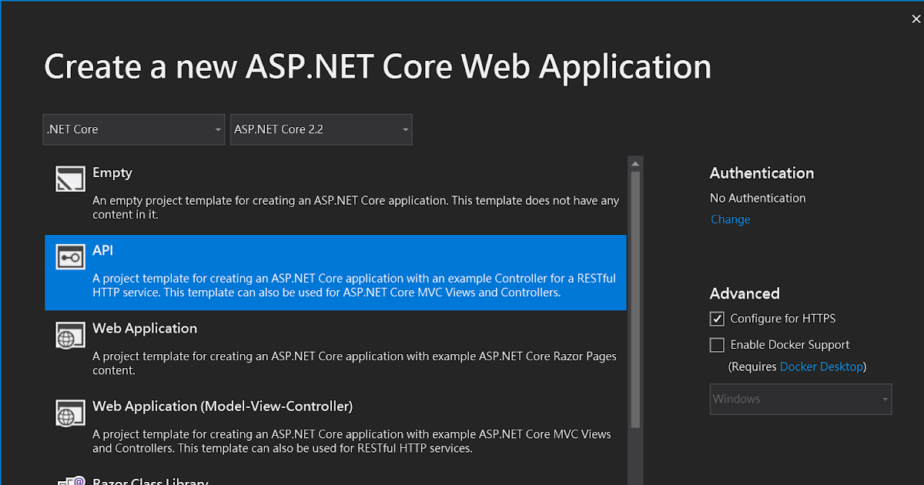
Task: Select the Empty project template title
Action: pos(112,173)
